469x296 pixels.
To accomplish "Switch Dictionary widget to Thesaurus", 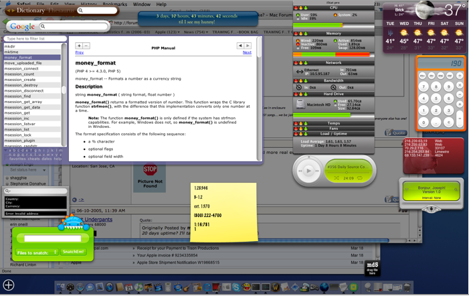I will (x=61, y=11).
